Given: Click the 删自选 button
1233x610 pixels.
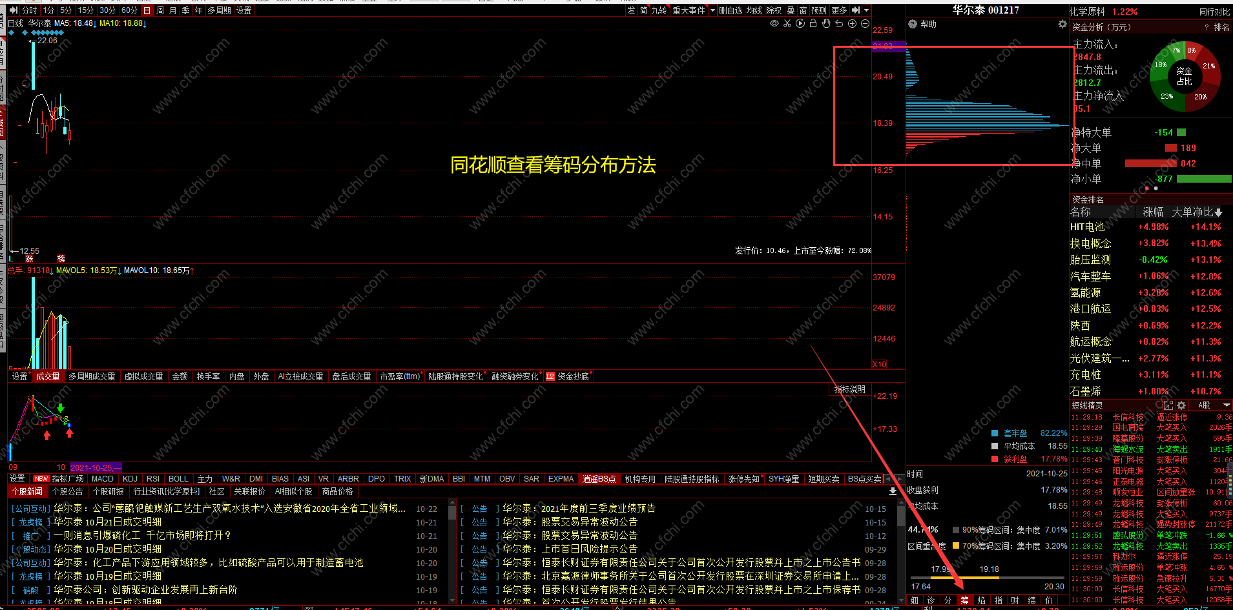Looking at the screenshot, I should pos(730,10).
